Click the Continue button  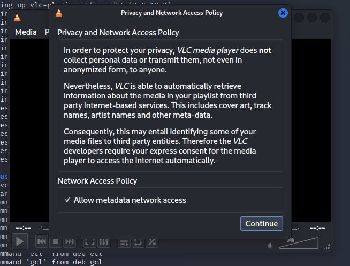(261, 224)
